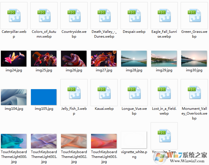Viewport: 209px width, 165px height.
Task: Select the Countryside.webp file icon
Action: [74, 16]
